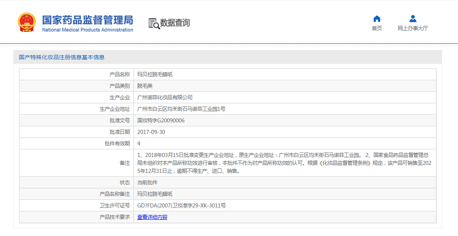Click National Medical Products Administration text
Screen dimensions: 458x236
pyautogui.click(x=87, y=30)
